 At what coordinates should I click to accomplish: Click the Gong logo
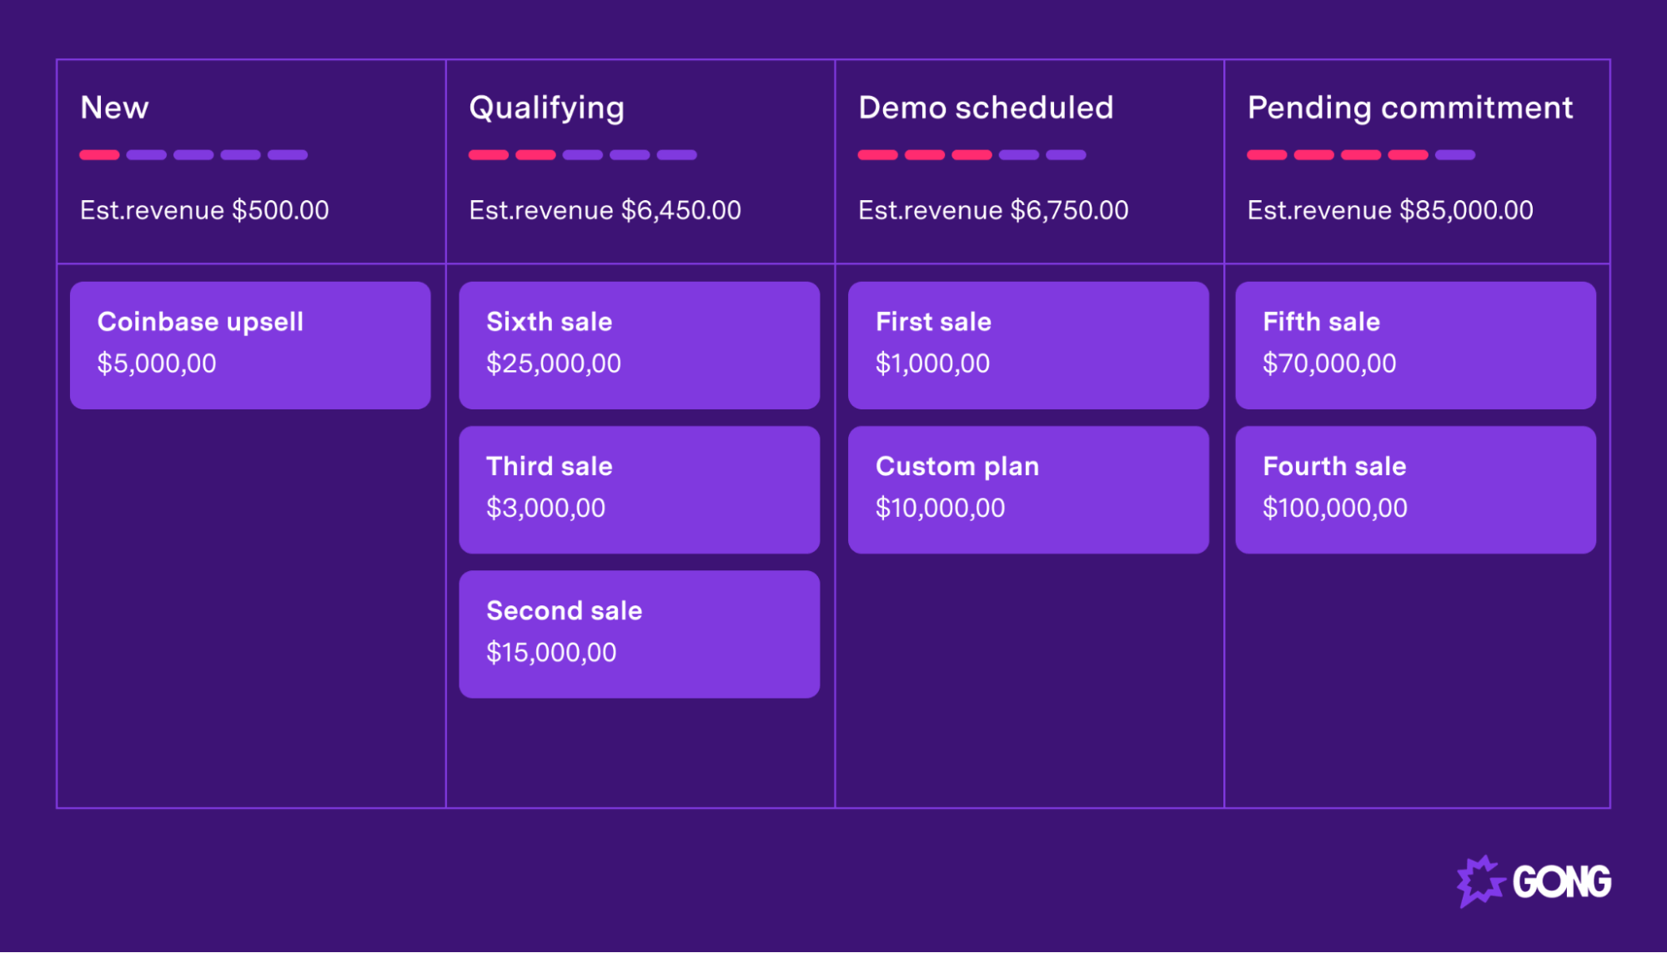[x=1534, y=881]
